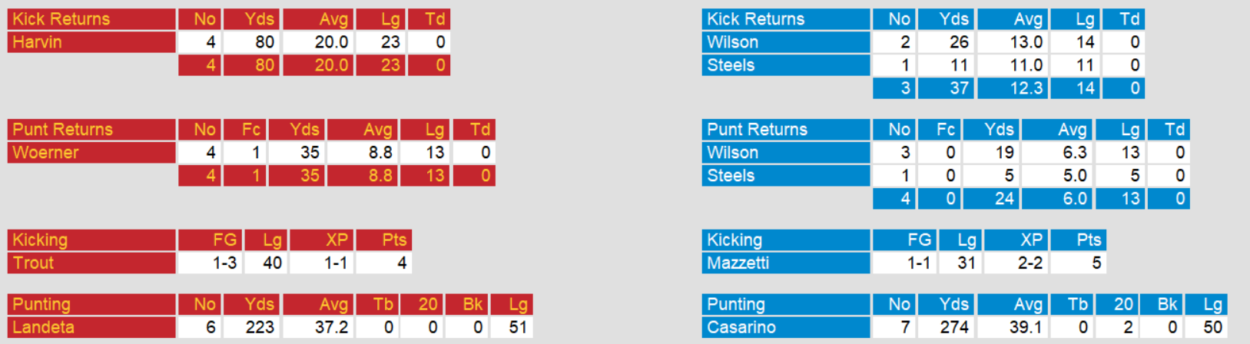The height and width of the screenshot is (344, 1250).
Task: Select the blue Punting section header
Action: click(x=735, y=305)
